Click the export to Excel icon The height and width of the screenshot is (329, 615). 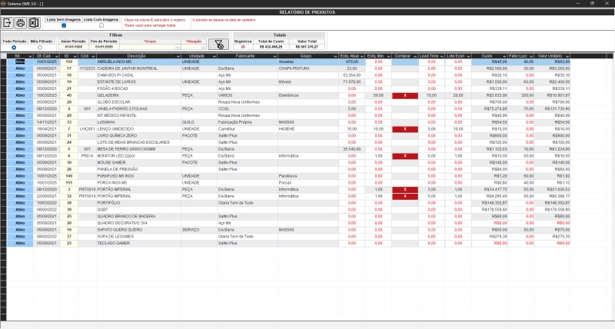point(33,22)
